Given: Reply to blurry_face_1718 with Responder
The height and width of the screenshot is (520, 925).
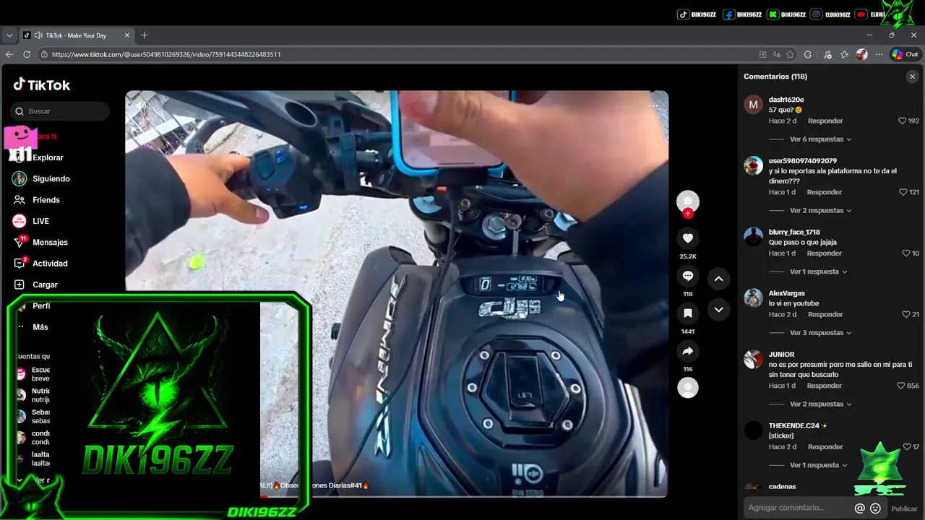Looking at the screenshot, I should [825, 253].
